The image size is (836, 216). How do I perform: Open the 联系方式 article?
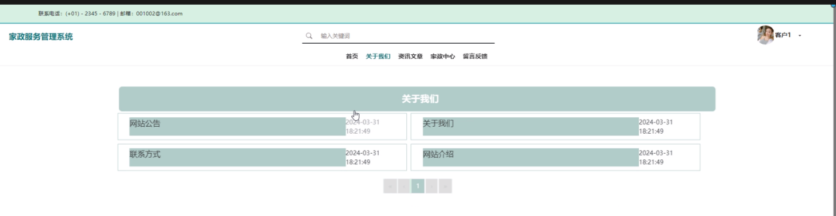(x=262, y=158)
